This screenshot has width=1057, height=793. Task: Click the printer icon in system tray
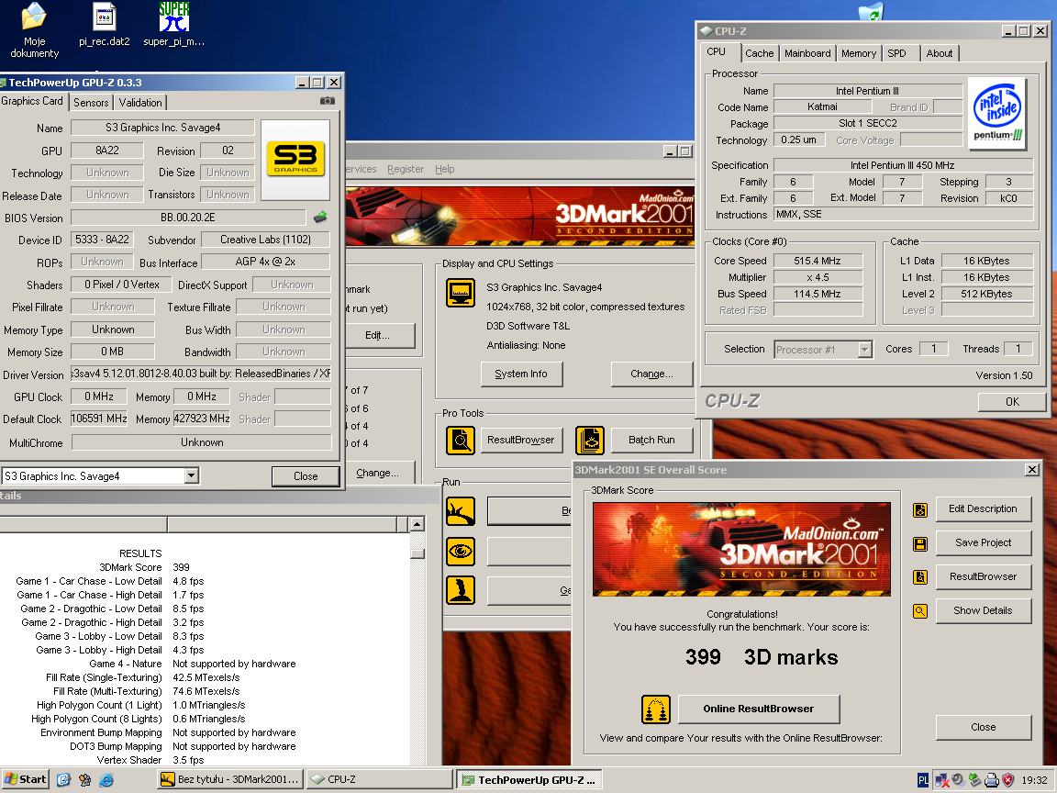992,780
